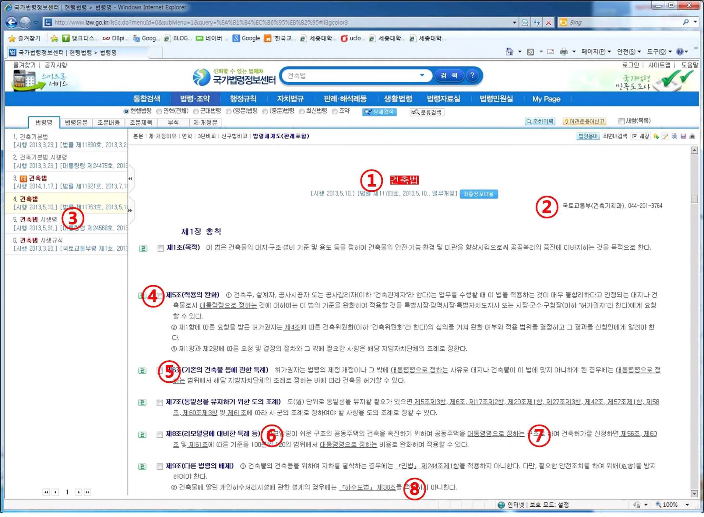The image size is (704, 517).
Task: Switch to the 조문내용 tab
Action: 109,122
